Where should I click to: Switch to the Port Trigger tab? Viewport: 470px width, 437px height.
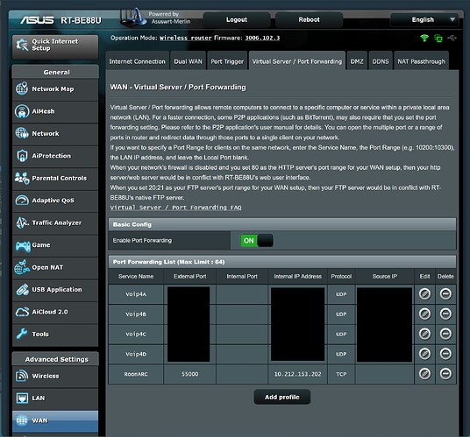[227, 61]
